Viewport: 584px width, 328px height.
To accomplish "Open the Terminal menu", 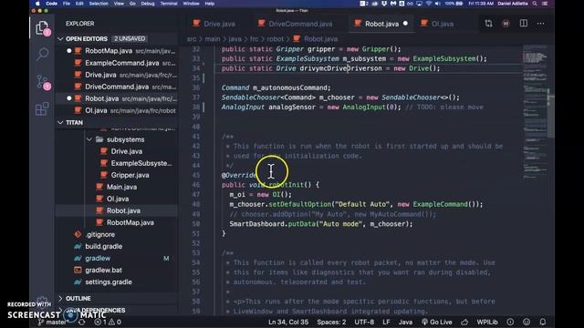I will pyautogui.click(x=169, y=4).
